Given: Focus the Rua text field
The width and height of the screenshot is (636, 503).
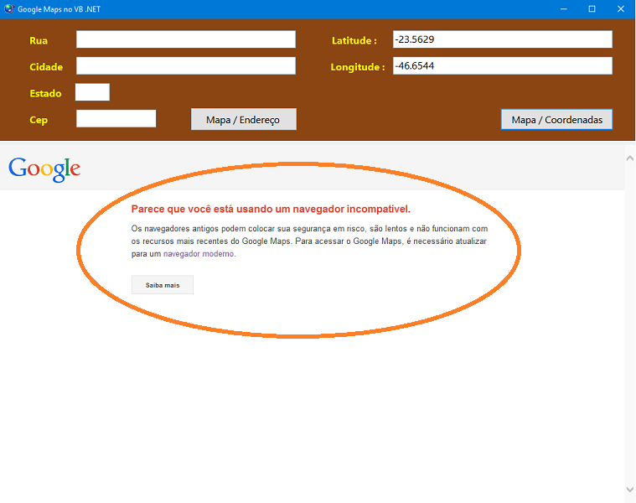Looking at the screenshot, I should pyautogui.click(x=185, y=39).
